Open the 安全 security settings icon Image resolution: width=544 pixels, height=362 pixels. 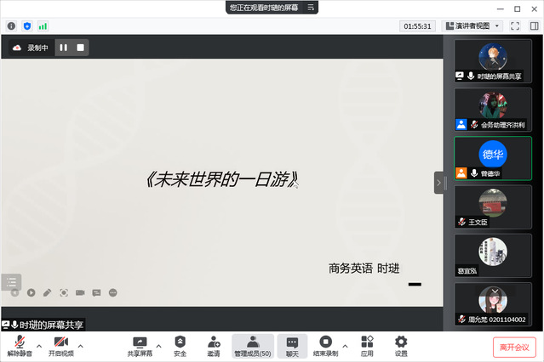[180, 342]
